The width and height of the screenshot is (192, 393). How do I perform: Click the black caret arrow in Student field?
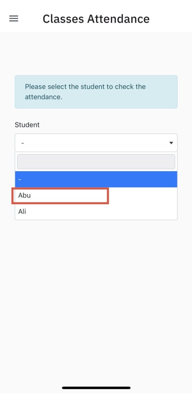pyautogui.click(x=171, y=143)
